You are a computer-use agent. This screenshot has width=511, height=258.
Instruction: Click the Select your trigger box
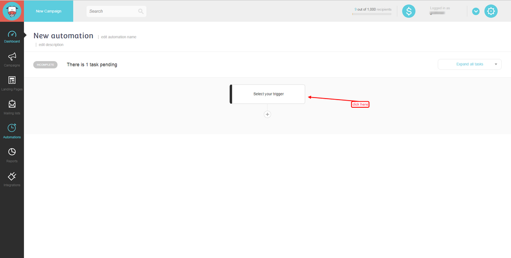[x=268, y=94]
